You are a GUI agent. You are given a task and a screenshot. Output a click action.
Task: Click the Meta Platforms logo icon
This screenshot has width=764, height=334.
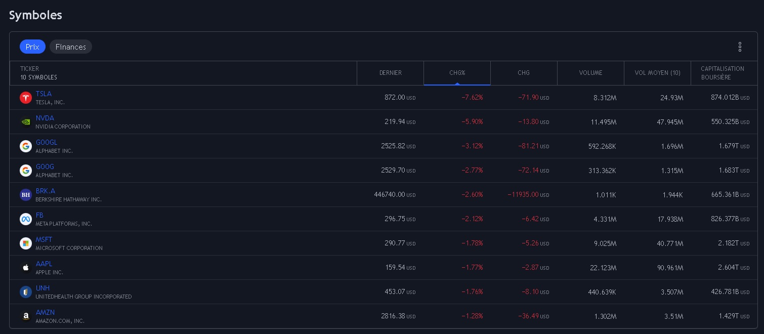tap(26, 219)
